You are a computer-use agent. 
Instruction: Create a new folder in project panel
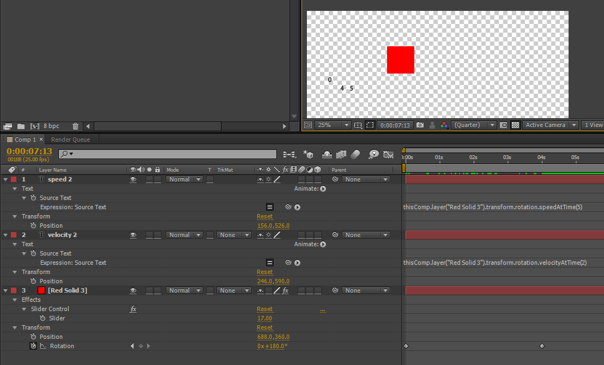pos(21,126)
